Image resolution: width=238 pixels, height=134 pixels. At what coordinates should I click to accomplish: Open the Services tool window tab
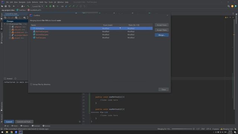46,126
